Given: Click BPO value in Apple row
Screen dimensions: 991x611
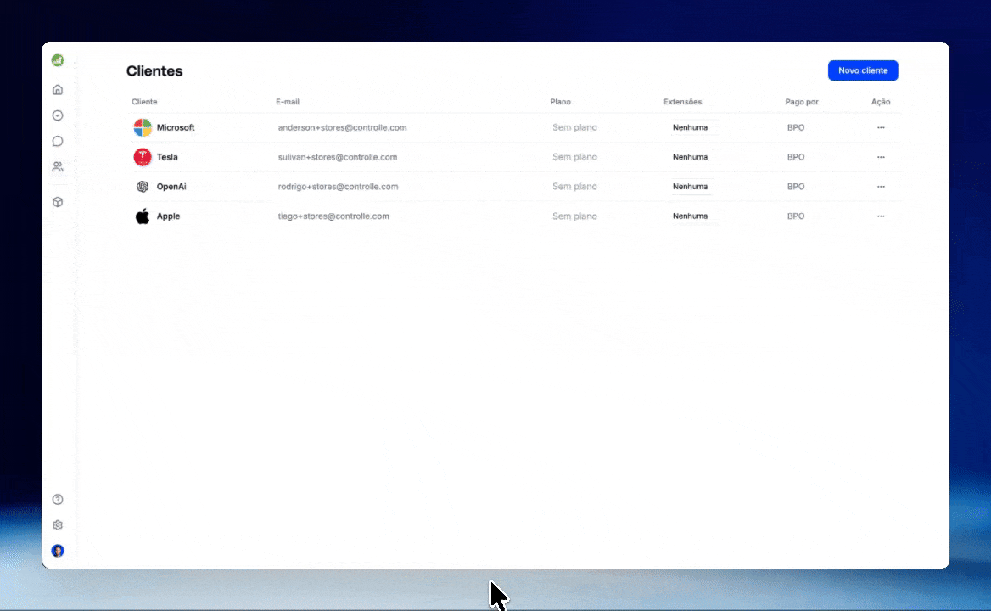Looking at the screenshot, I should [x=796, y=216].
